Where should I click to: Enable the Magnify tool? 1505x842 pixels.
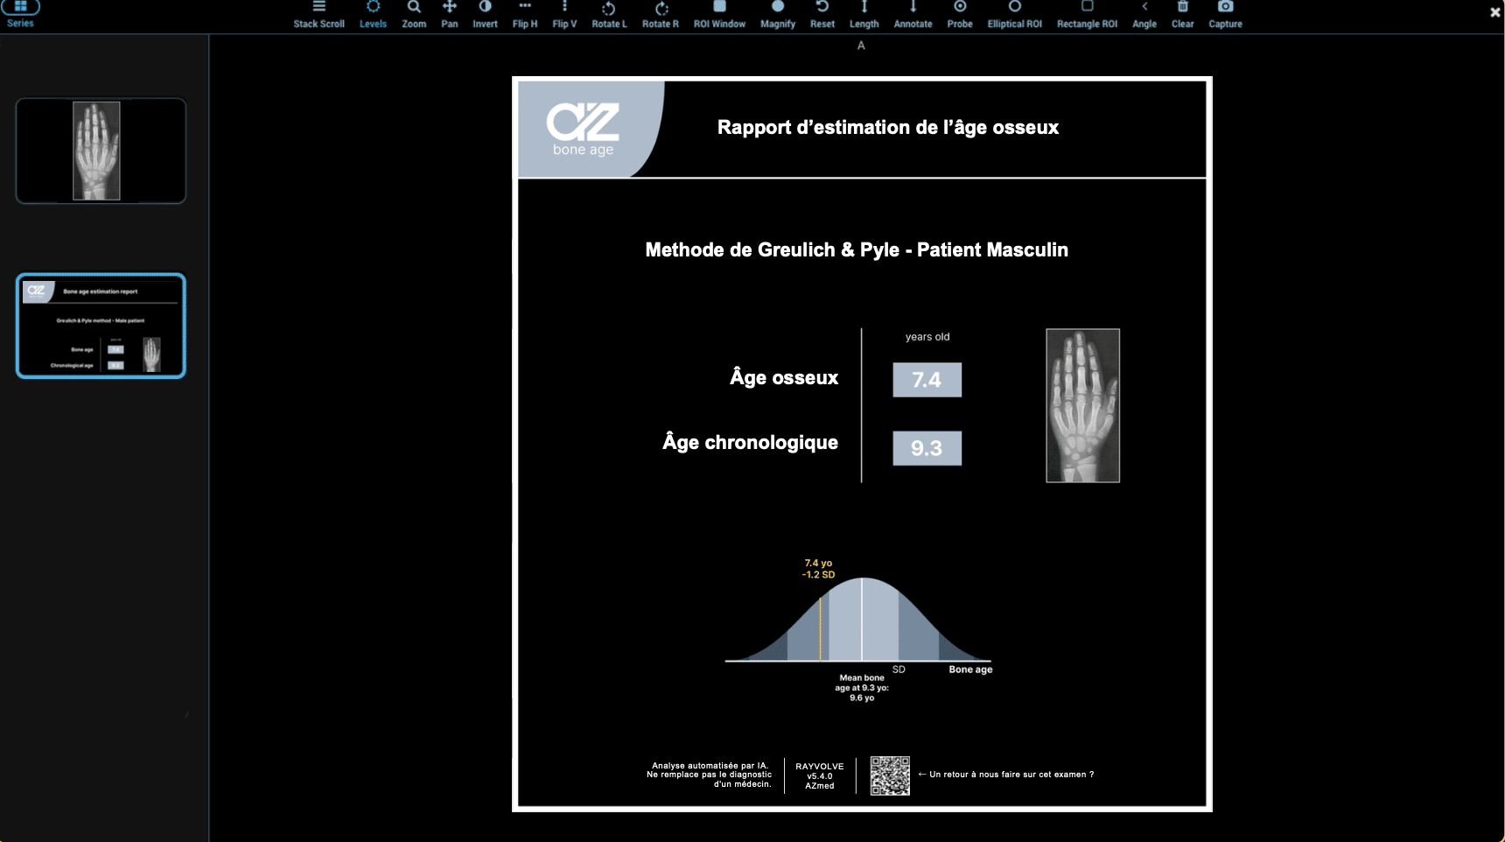tap(778, 15)
